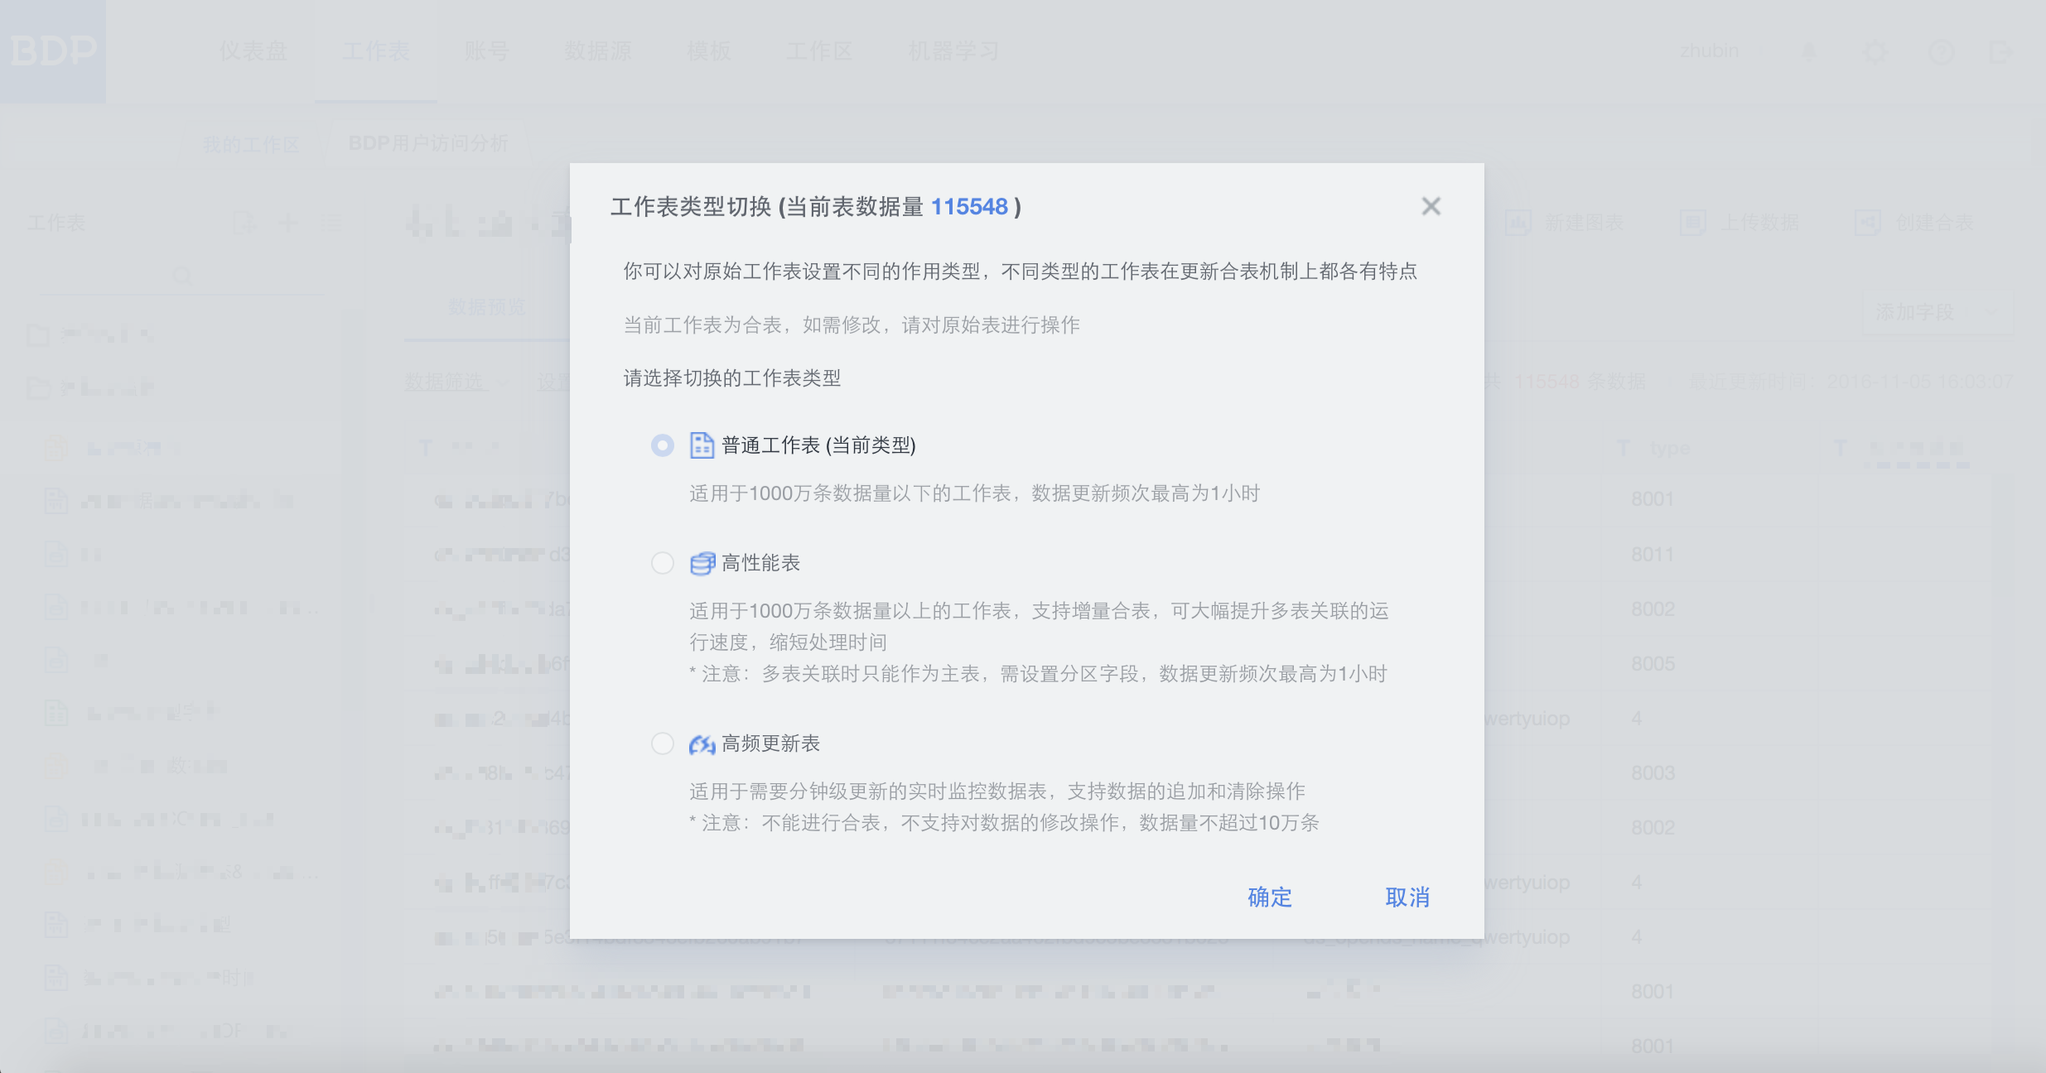Select the 普通工作表 radio option
Screen dimensions: 2046x1073
(x=663, y=445)
